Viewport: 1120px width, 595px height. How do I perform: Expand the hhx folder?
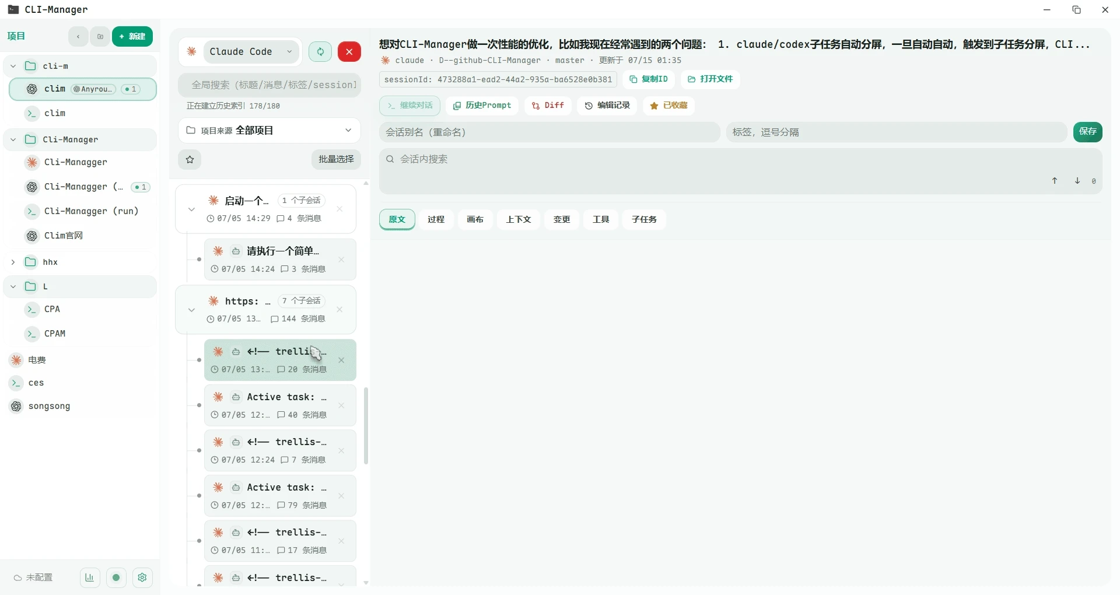tap(13, 262)
